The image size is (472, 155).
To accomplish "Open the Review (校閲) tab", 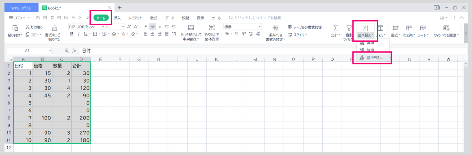I will pyautogui.click(x=186, y=18).
